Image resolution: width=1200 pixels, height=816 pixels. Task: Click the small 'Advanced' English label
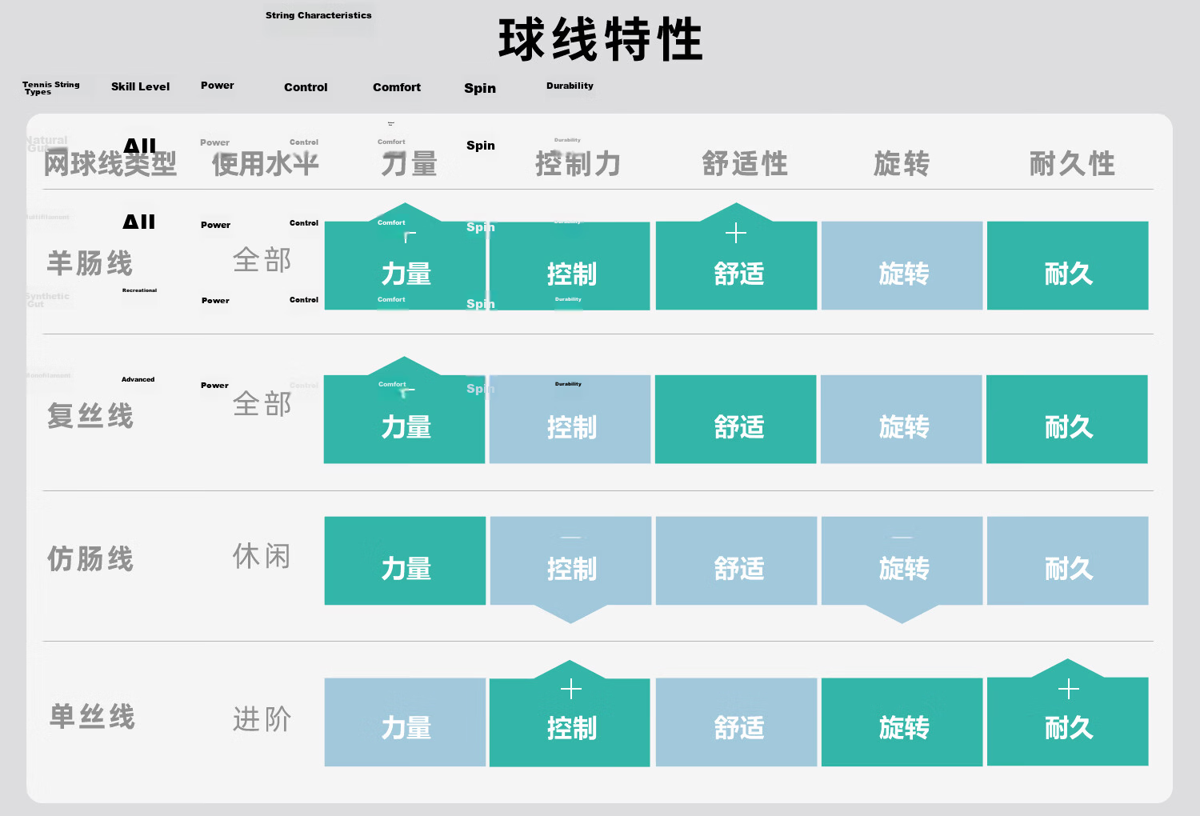[138, 379]
